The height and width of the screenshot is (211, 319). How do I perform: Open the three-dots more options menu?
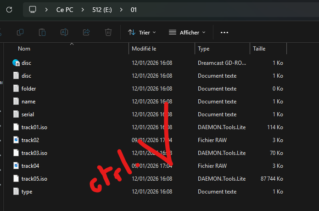click(x=224, y=33)
